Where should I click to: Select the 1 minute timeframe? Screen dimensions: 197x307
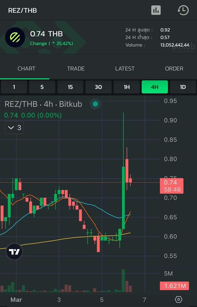14,87
